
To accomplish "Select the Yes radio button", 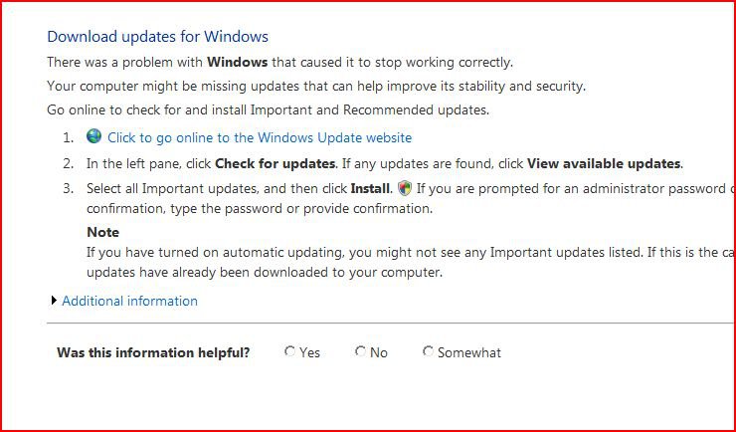I will point(289,350).
